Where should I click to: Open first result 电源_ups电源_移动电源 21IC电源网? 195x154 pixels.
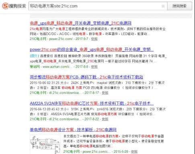pyautogui.click(x=80, y=23)
